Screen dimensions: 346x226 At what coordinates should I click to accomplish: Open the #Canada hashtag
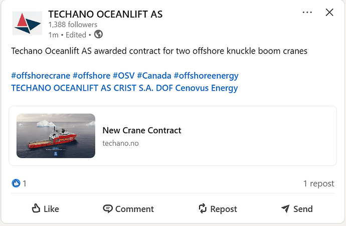pyautogui.click(x=154, y=76)
